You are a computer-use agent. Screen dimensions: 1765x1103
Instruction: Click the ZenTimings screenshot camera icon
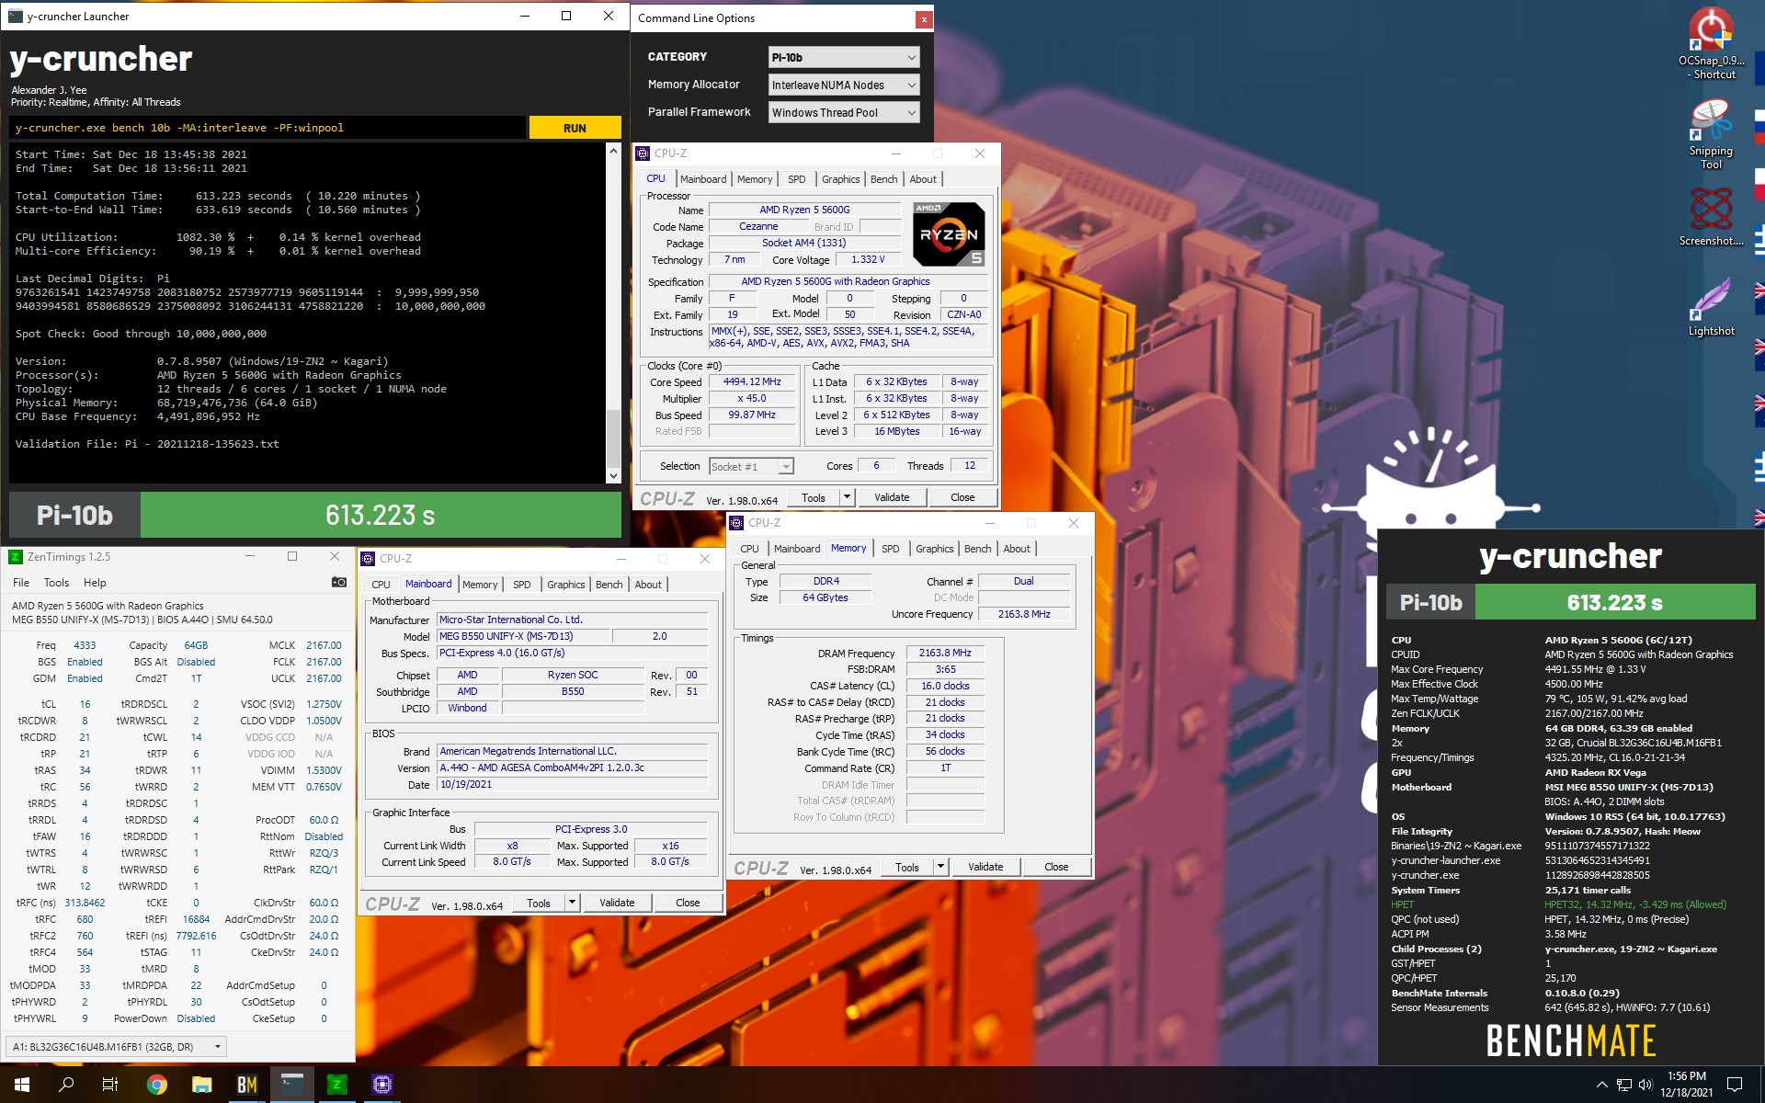339,582
